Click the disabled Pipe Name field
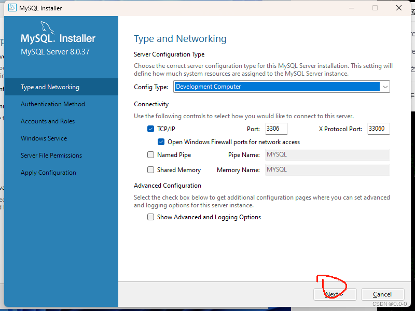 coord(327,154)
